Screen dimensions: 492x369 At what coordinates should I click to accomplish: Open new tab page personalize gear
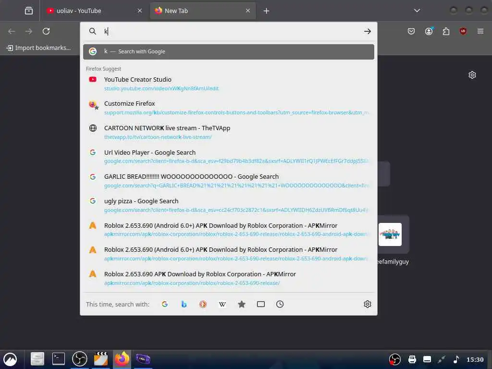[472, 75]
